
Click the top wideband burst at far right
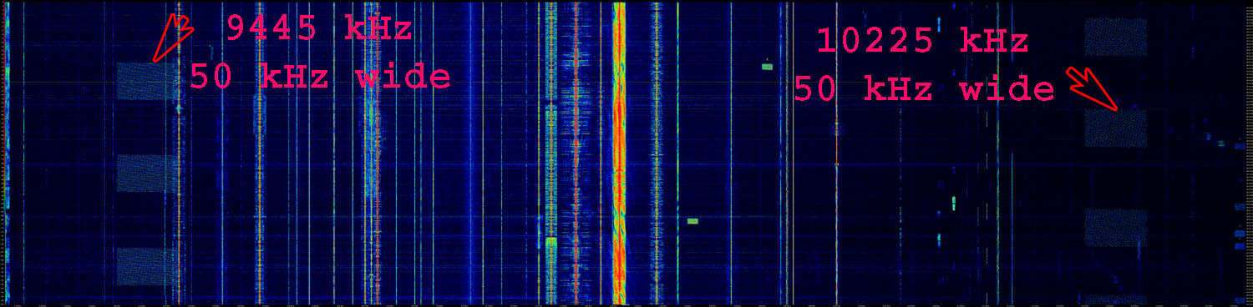tap(1115, 37)
